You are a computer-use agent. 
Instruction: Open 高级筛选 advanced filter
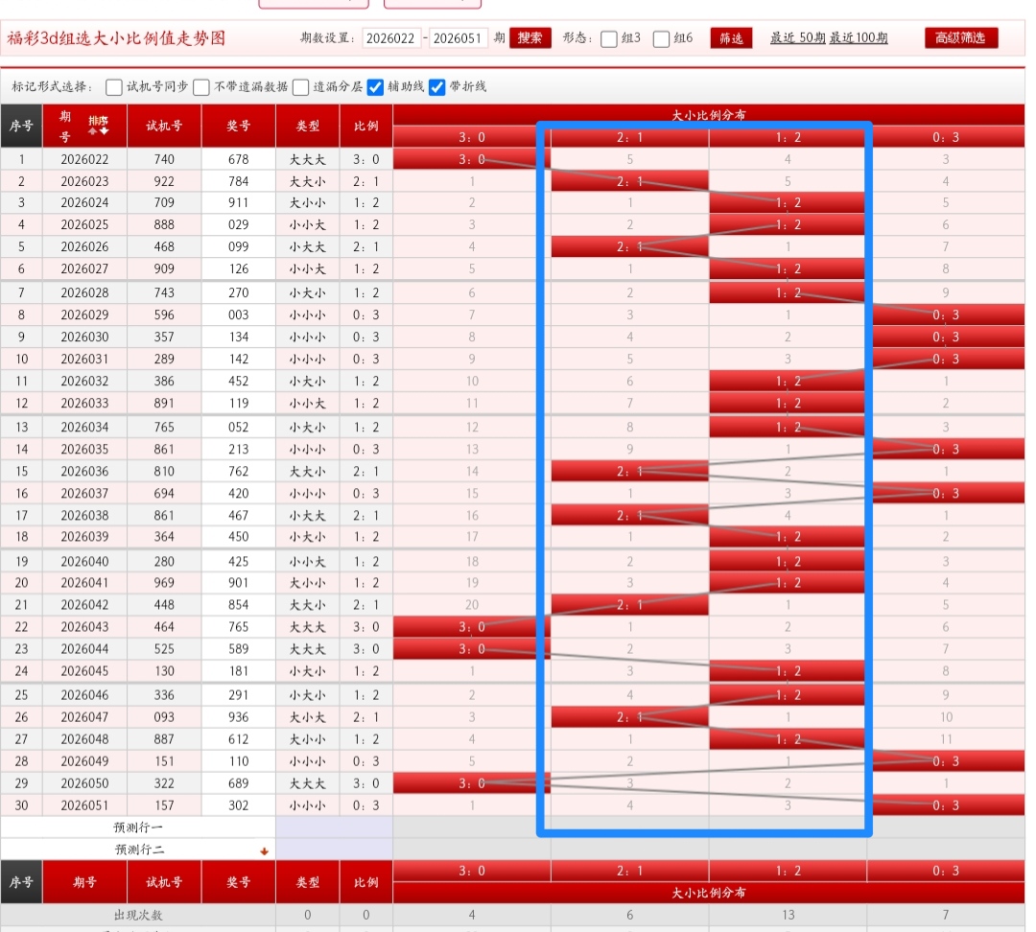[x=961, y=38]
